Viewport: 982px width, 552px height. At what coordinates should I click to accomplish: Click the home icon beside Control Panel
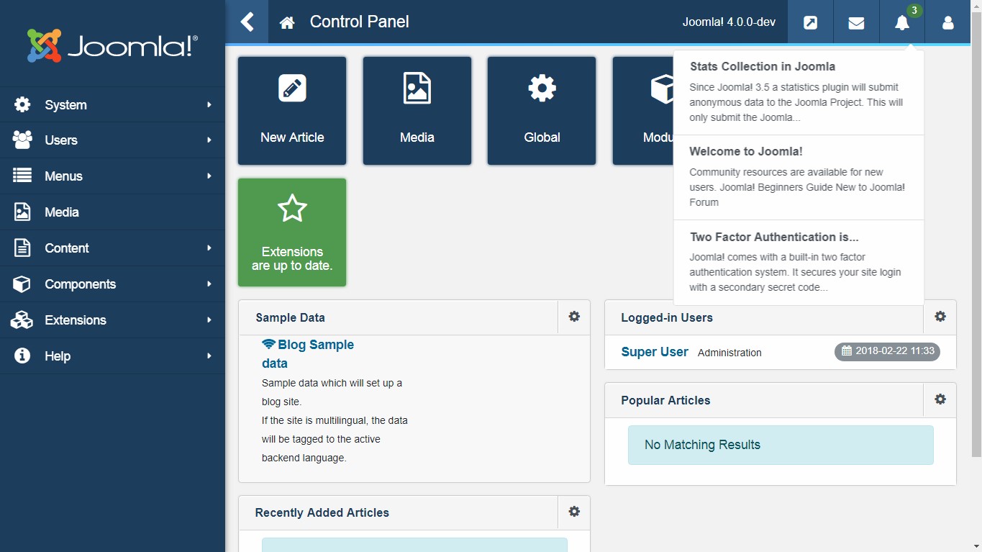[x=287, y=22]
